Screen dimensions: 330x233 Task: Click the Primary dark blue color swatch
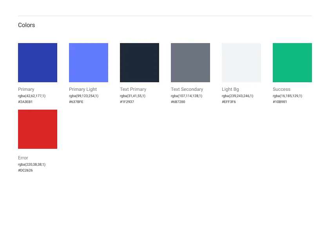pyautogui.click(x=38, y=63)
